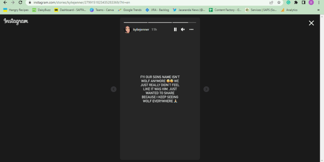324x162 pixels.
Task: Go to the next story
Action: click(x=206, y=89)
